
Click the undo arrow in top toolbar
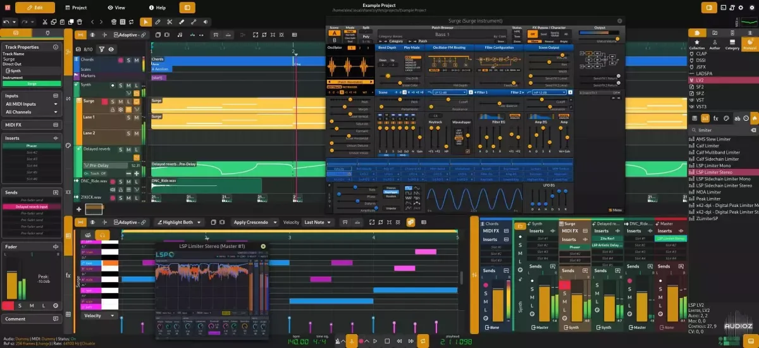coord(6,22)
